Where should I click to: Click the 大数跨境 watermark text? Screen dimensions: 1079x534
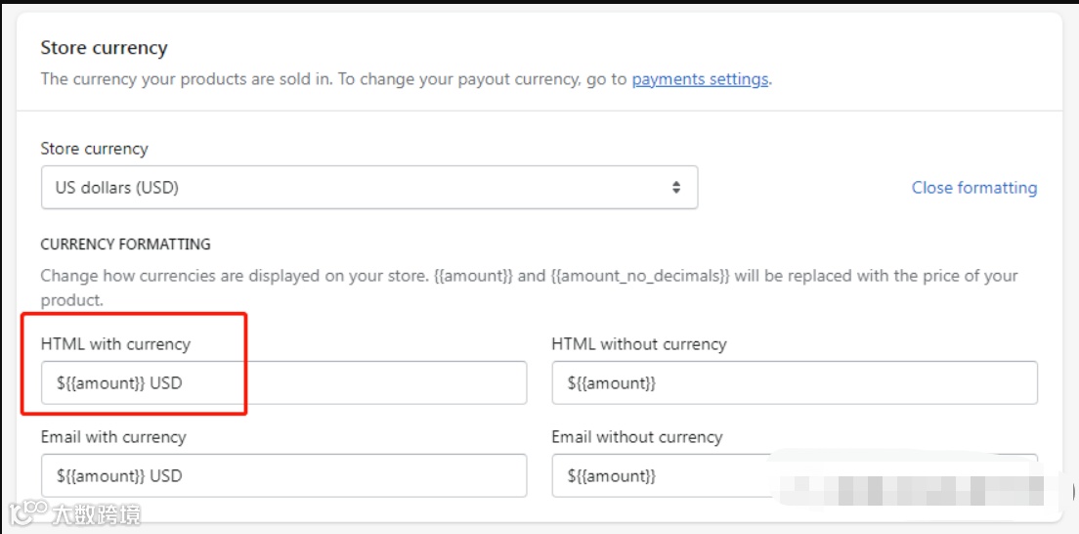tap(96, 513)
